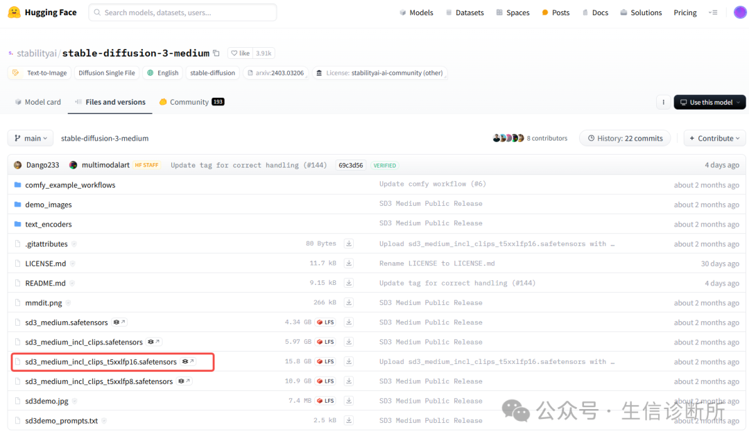Open the Community tab
Viewport: 749px width, 441px height.
tap(191, 102)
